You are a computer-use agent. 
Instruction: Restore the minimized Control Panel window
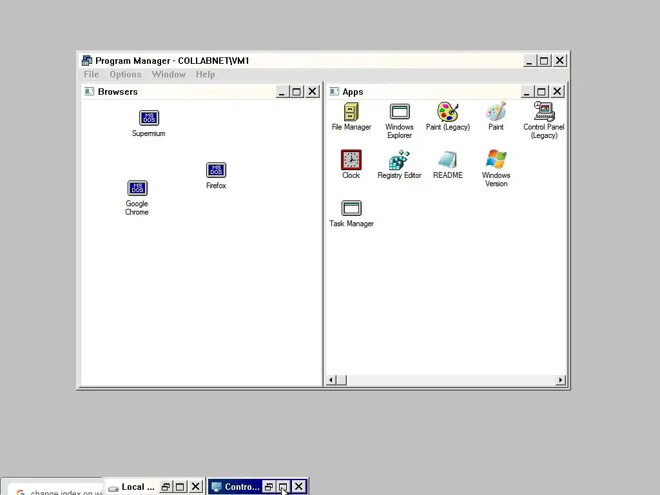(x=269, y=487)
